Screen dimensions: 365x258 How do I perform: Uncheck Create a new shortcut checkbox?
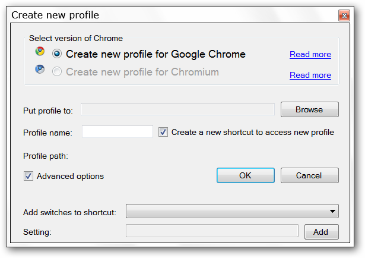pyautogui.click(x=164, y=132)
